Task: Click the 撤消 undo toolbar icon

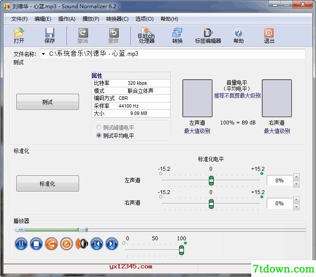Action: 83,35
